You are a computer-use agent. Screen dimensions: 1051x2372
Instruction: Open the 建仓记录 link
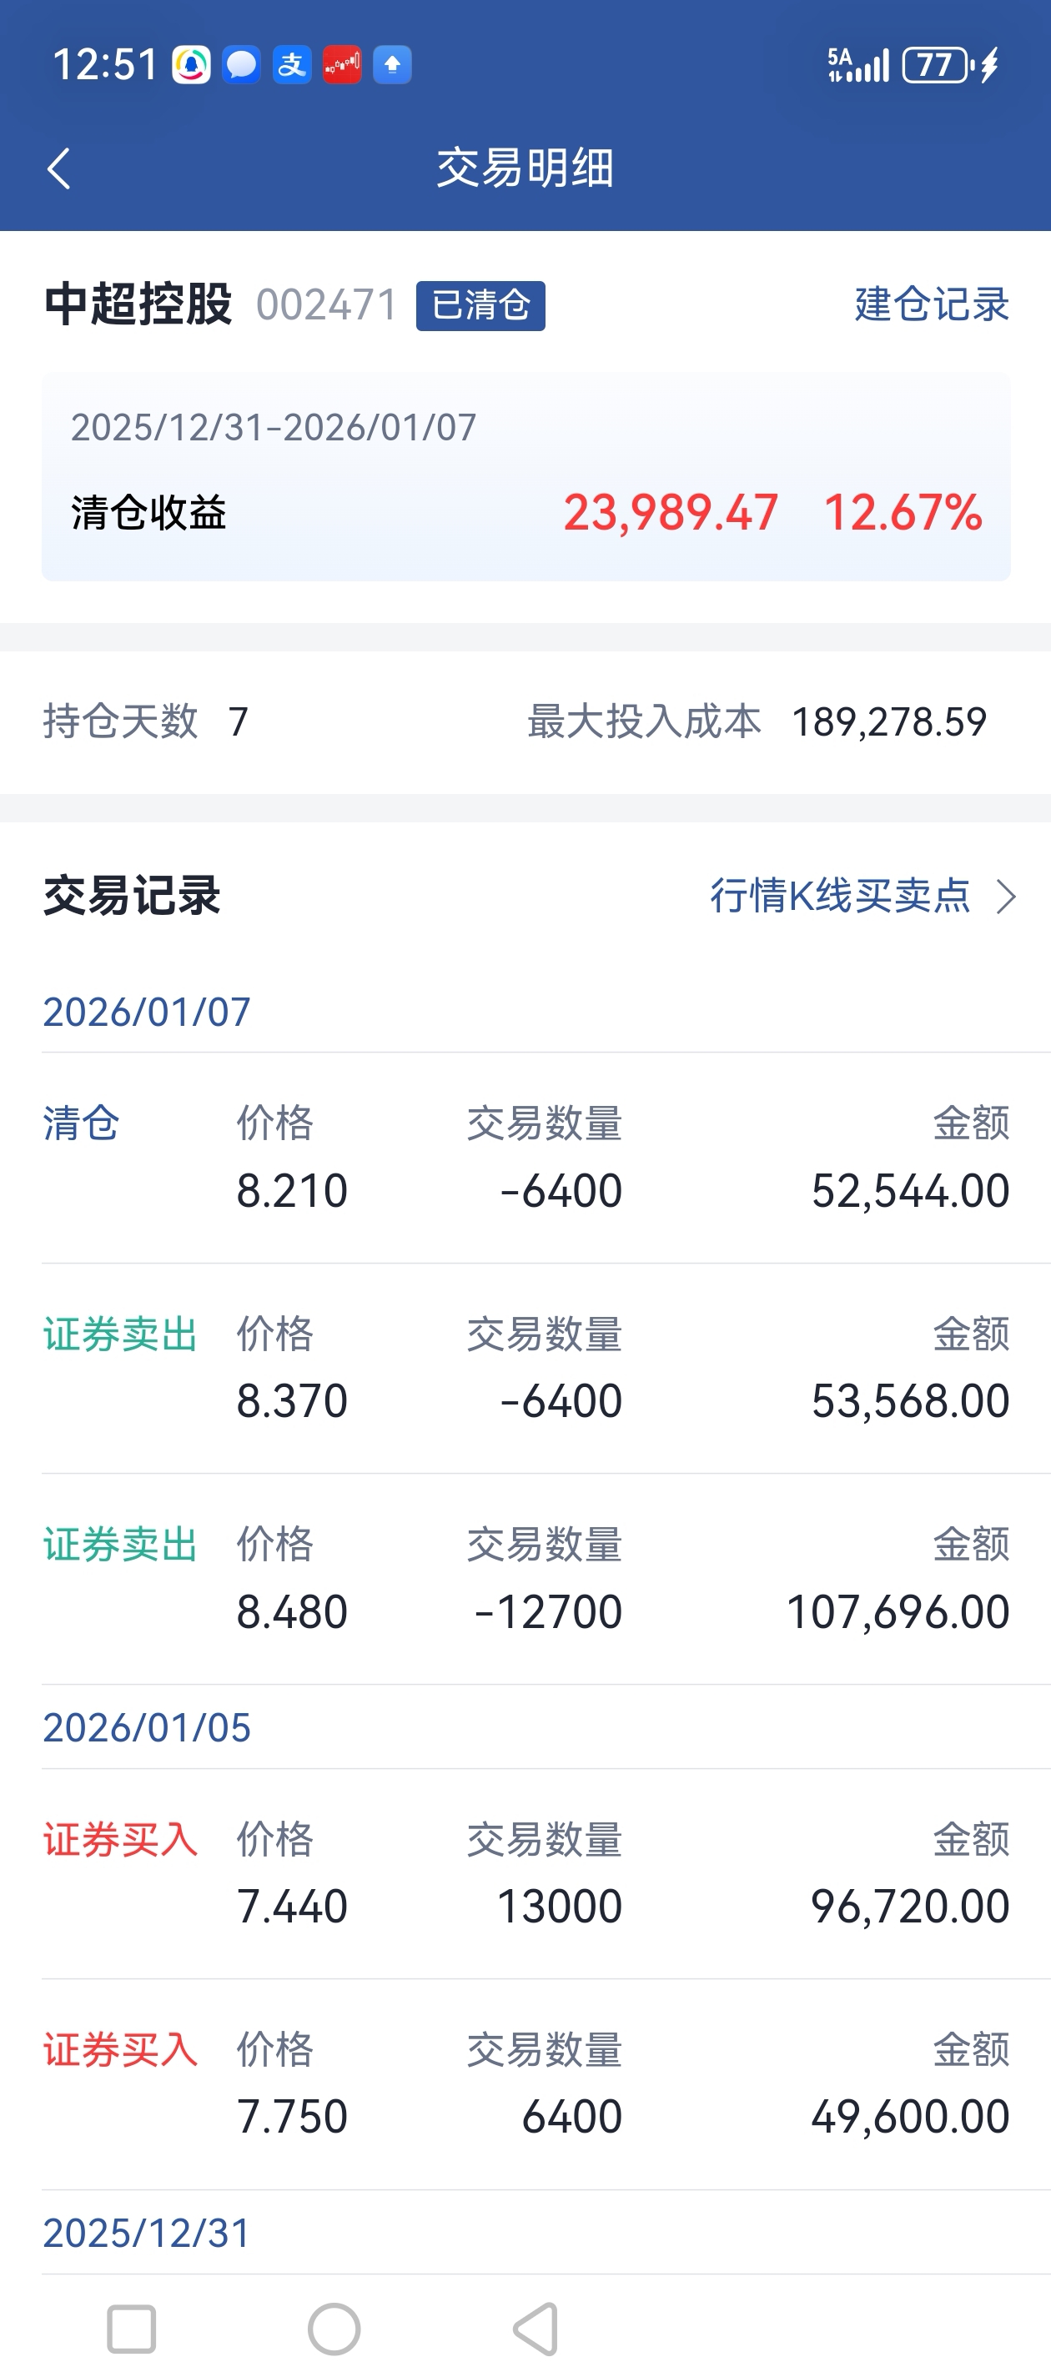931,304
